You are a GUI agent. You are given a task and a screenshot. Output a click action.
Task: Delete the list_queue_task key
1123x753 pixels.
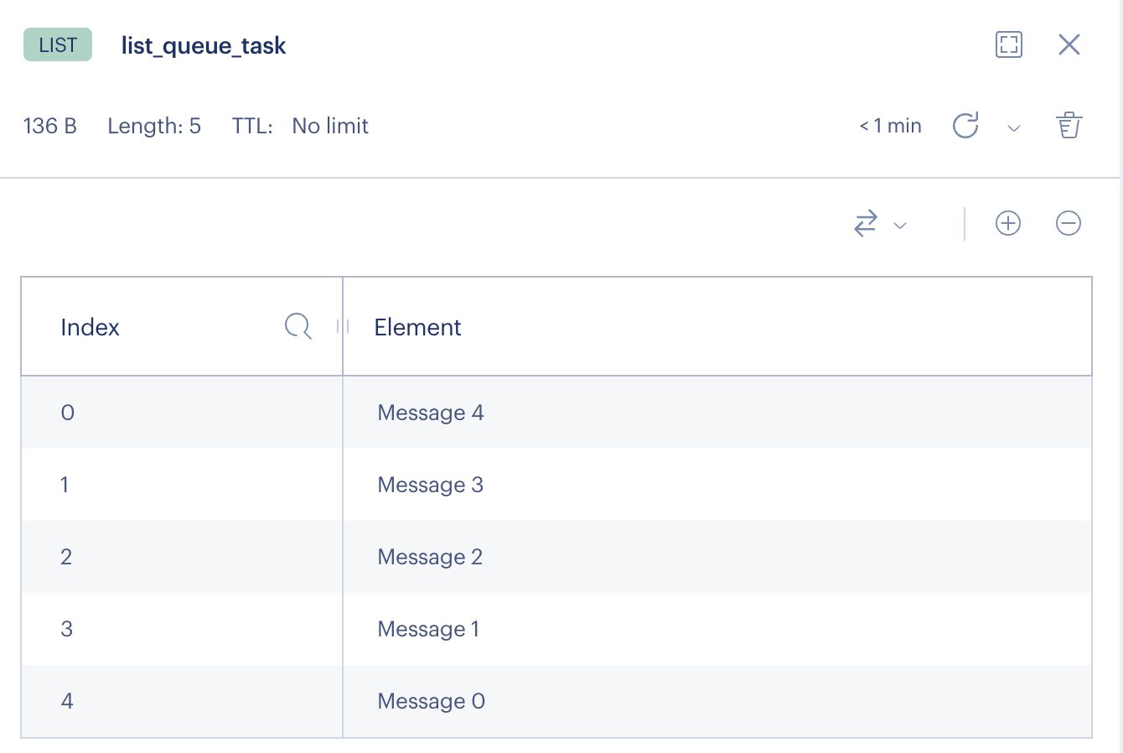[x=1069, y=126]
